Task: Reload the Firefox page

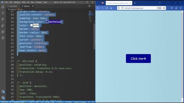Action: tap(107, 8)
